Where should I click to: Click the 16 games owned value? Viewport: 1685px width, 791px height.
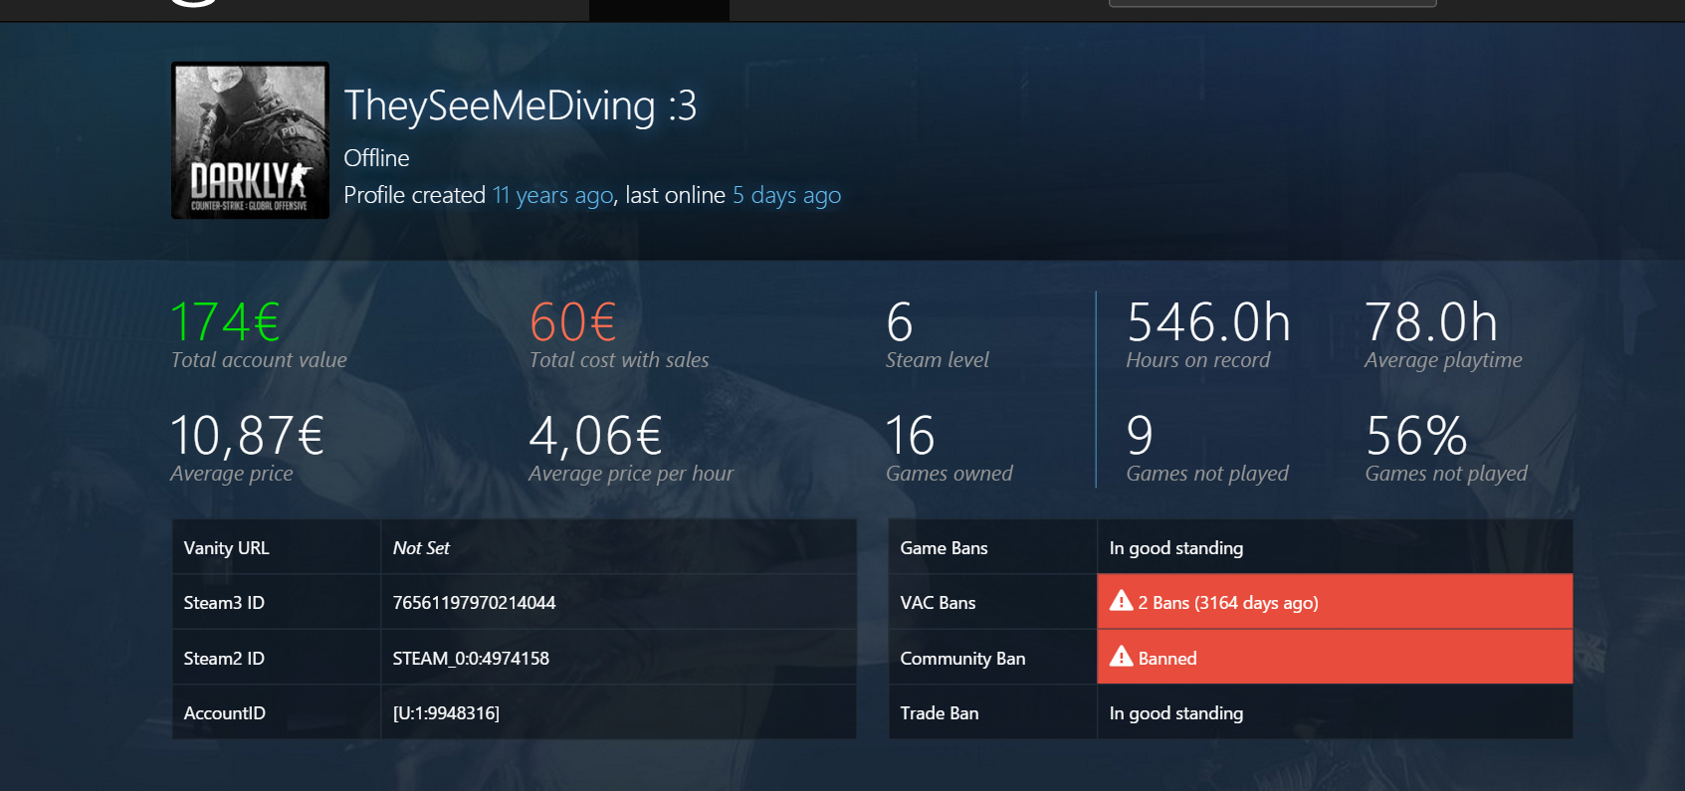click(911, 436)
